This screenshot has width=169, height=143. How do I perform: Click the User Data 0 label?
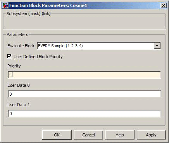19,85
